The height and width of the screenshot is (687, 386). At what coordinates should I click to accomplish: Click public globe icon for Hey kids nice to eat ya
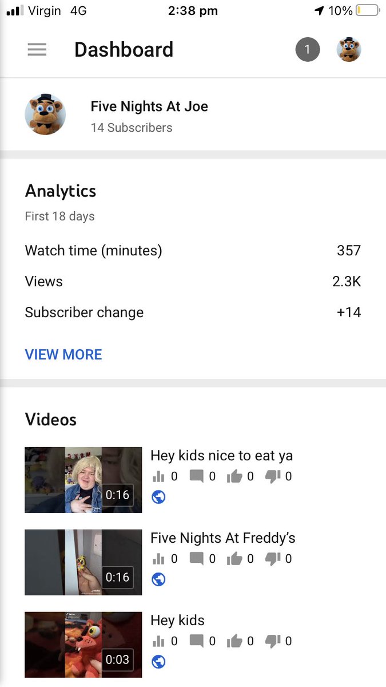pyautogui.click(x=158, y=497)
